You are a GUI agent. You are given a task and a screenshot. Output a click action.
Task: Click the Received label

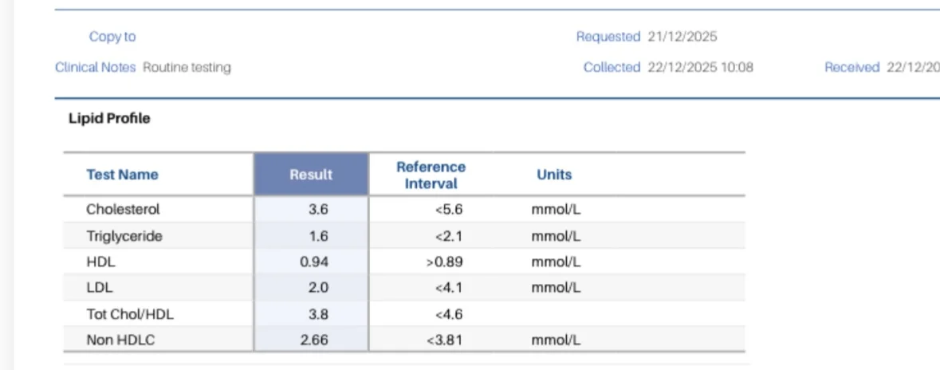[x=852, y=67]
